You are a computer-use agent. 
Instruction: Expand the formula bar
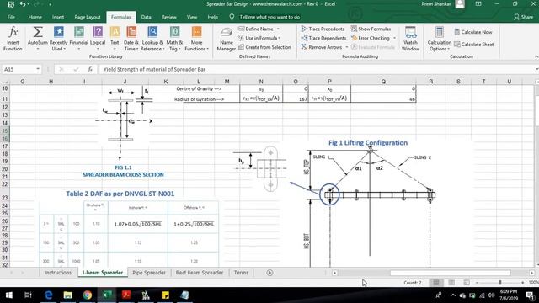click(536, 69)
